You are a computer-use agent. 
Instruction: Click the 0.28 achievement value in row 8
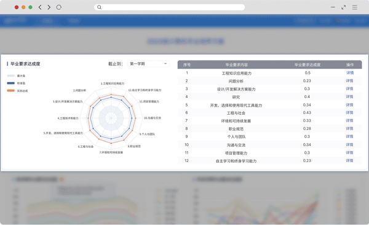[307, 129]
